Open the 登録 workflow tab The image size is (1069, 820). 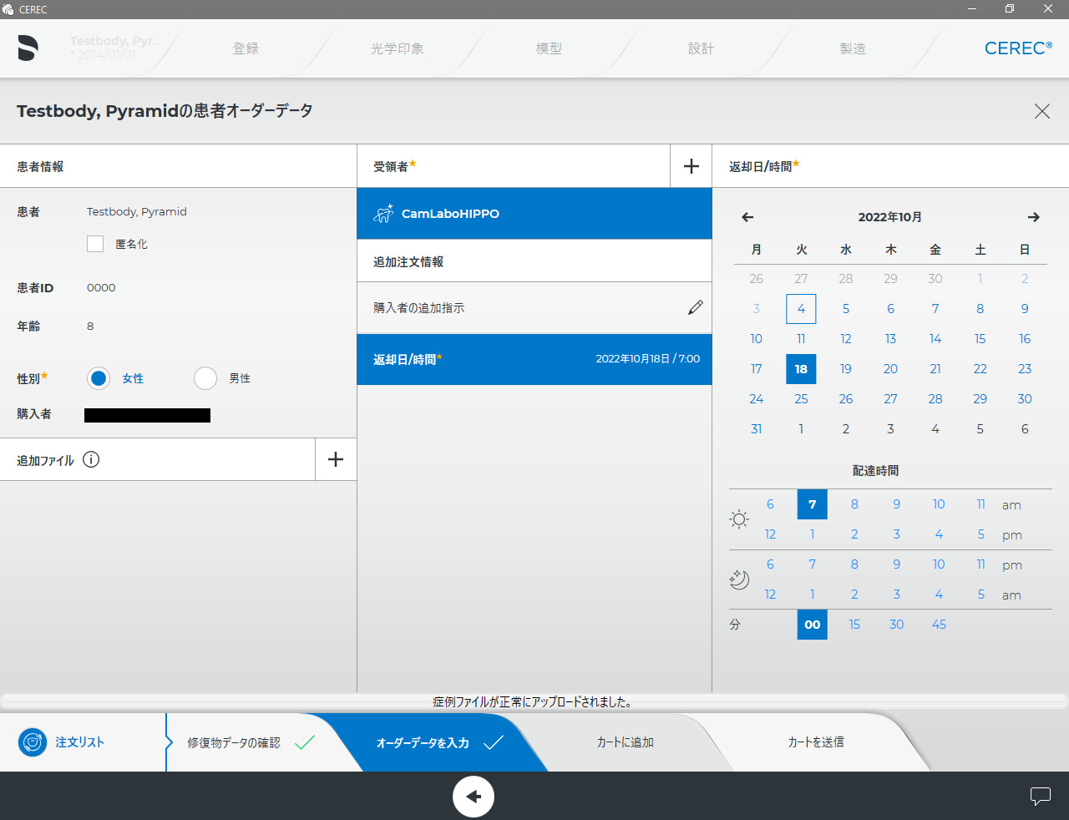tap(246, 48)
